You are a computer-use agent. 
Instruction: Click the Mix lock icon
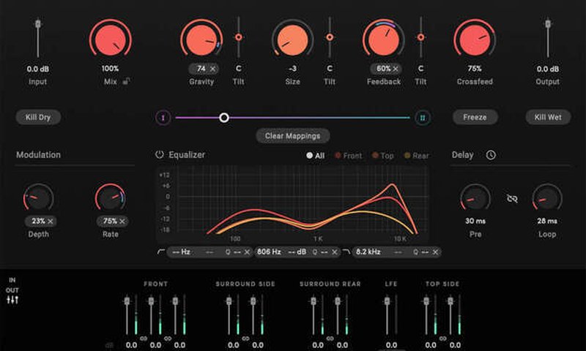126,82
